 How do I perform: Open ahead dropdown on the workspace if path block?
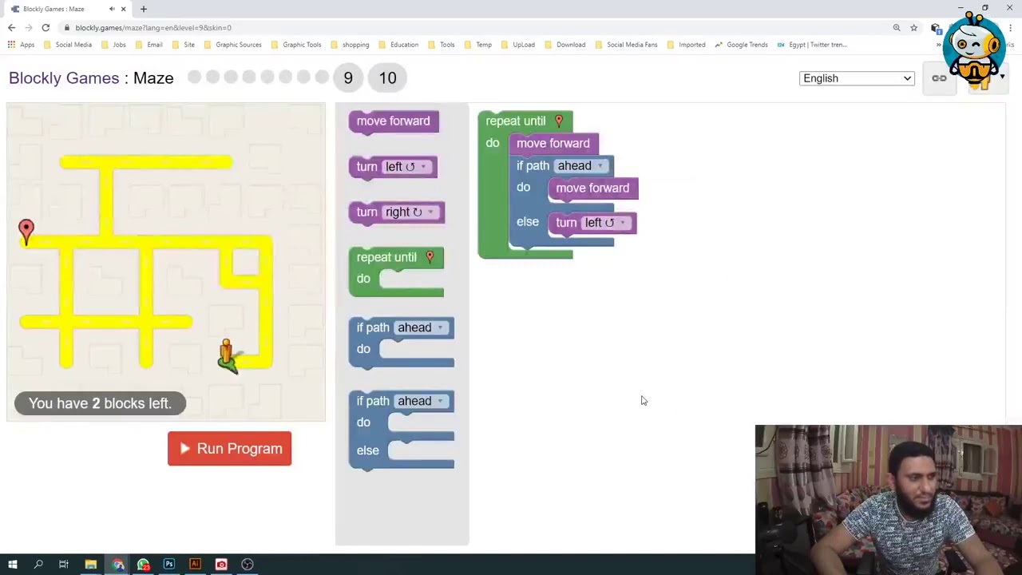(x=580, y=165)
